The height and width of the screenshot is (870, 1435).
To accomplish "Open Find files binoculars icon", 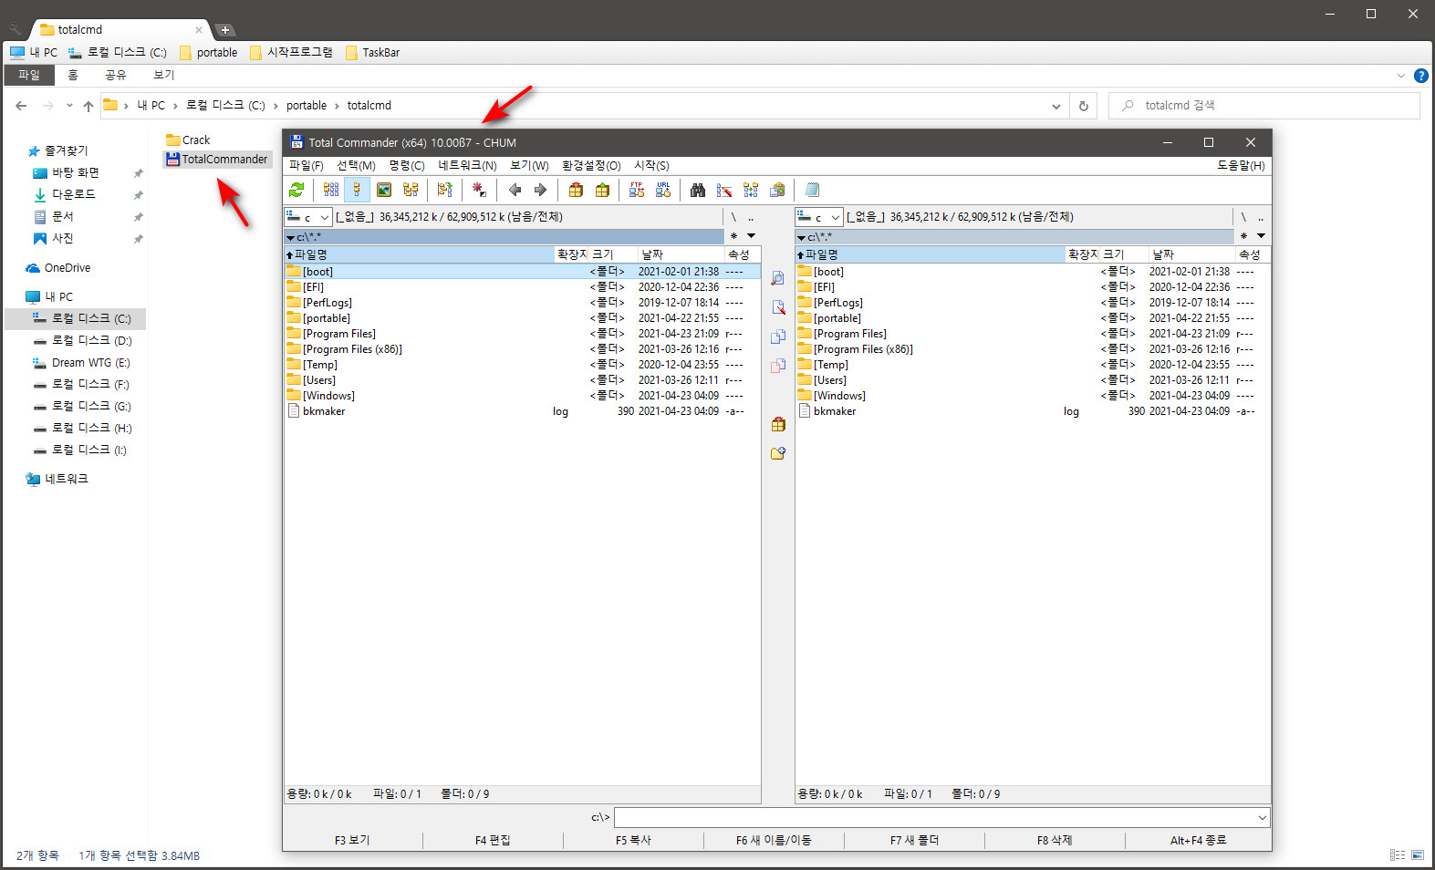I will (x=698, y=190).
